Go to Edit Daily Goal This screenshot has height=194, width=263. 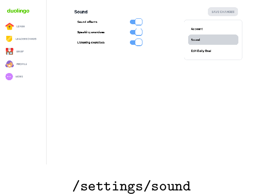pyautogui.click(x=213, y=51)
